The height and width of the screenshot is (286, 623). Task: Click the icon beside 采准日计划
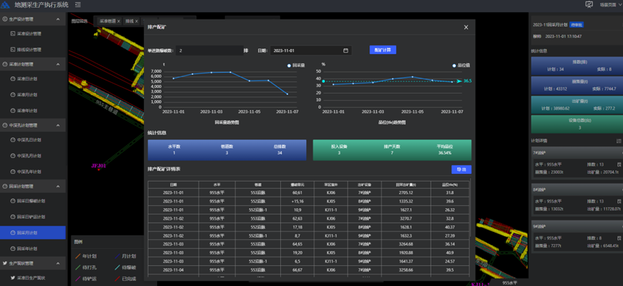(x=13, y=79)
